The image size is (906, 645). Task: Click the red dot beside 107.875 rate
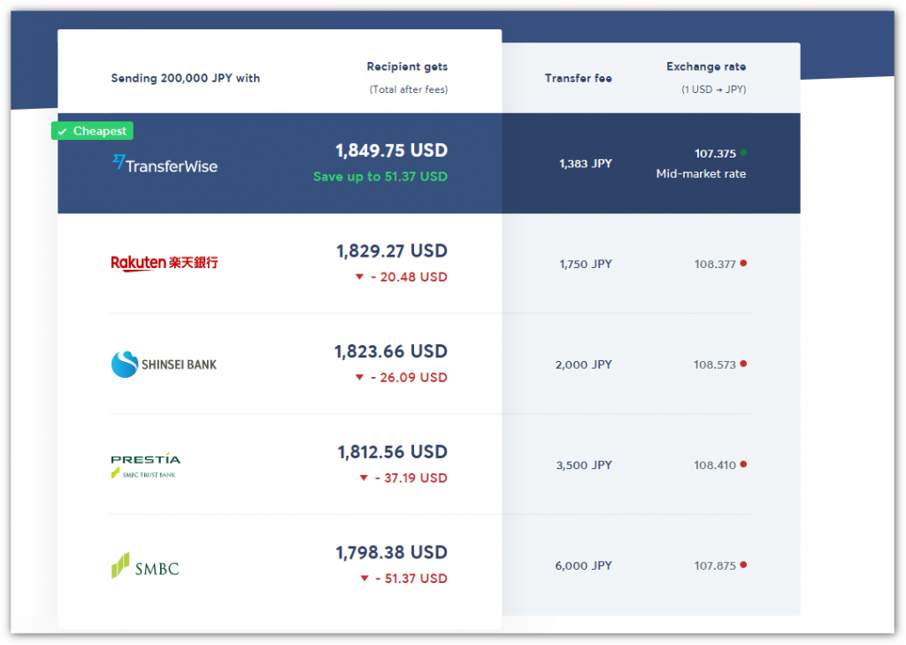743,564
